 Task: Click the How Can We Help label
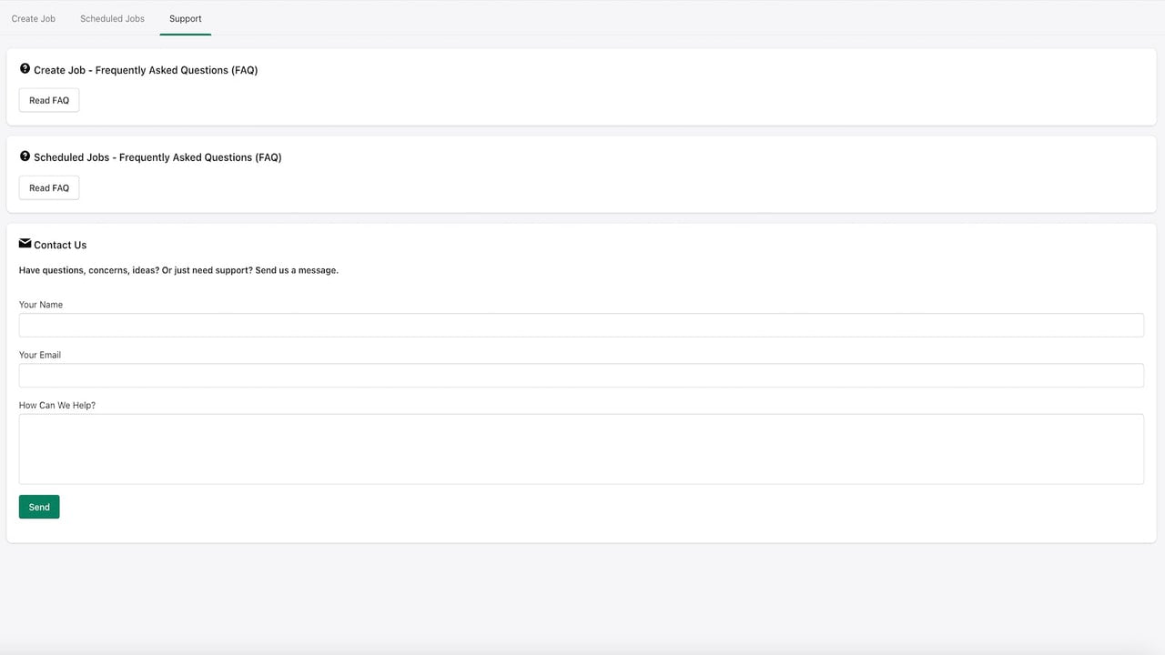[x=57, y=405]
